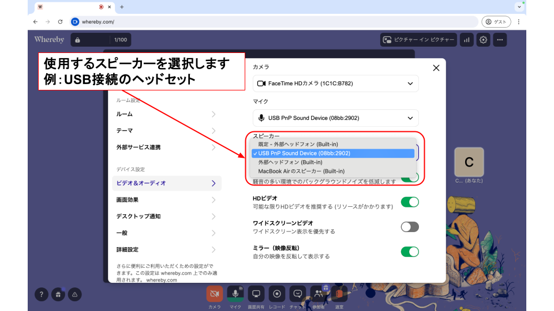Screen dimensions: 554x311
Task: Toggle the HDビデオ switch
Action: [410, 202]
